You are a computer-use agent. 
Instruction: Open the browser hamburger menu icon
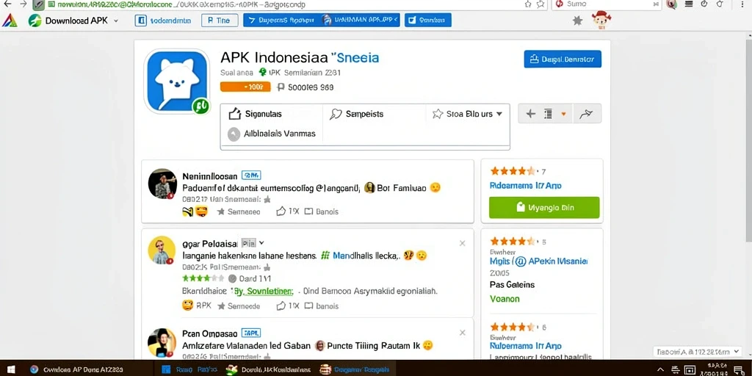689,4
